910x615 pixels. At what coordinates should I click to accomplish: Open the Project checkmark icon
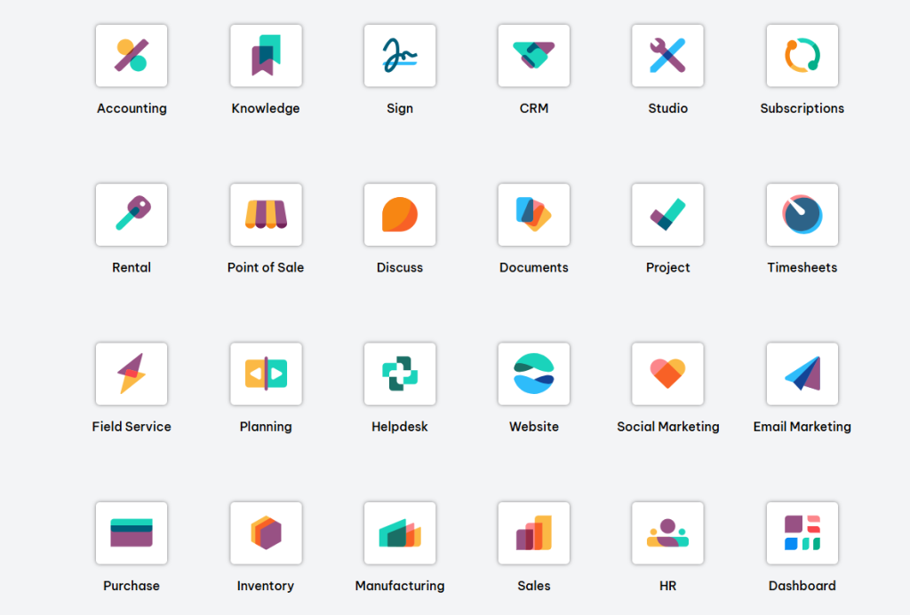click(x=668, y=215)
